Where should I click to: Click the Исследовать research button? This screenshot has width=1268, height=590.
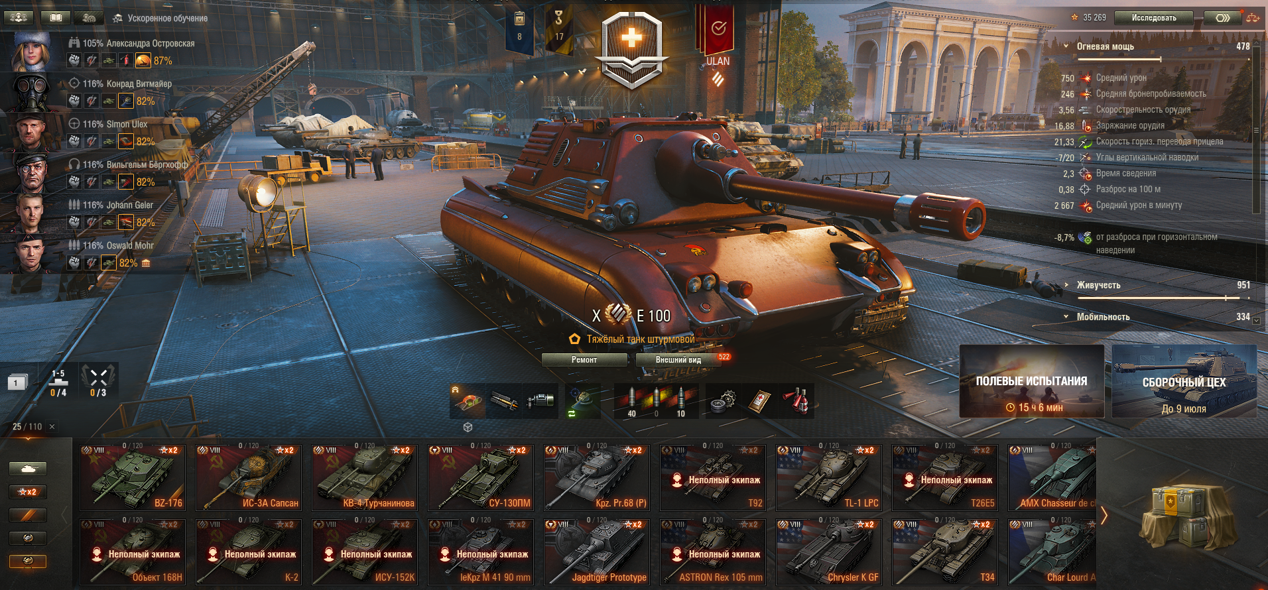coord(1154,18)
